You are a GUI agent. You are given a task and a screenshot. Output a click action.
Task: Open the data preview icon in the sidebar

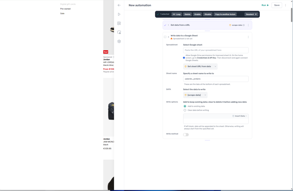point(119,23)
